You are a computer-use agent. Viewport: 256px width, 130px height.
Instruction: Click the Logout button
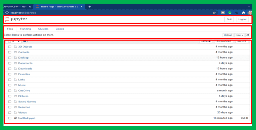[x=242, y=19]
